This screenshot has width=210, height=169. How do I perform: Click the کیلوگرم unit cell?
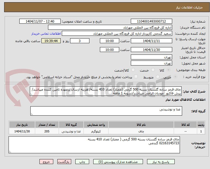coord(96,131)
